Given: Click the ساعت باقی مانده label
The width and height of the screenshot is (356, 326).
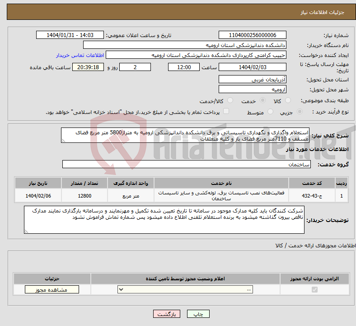Looking at the screenshot, I should [x=50, y=67].
